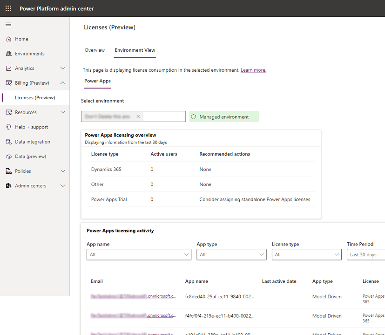
Task: Click the Data integration icon
Action: click(x=8, y=142)
